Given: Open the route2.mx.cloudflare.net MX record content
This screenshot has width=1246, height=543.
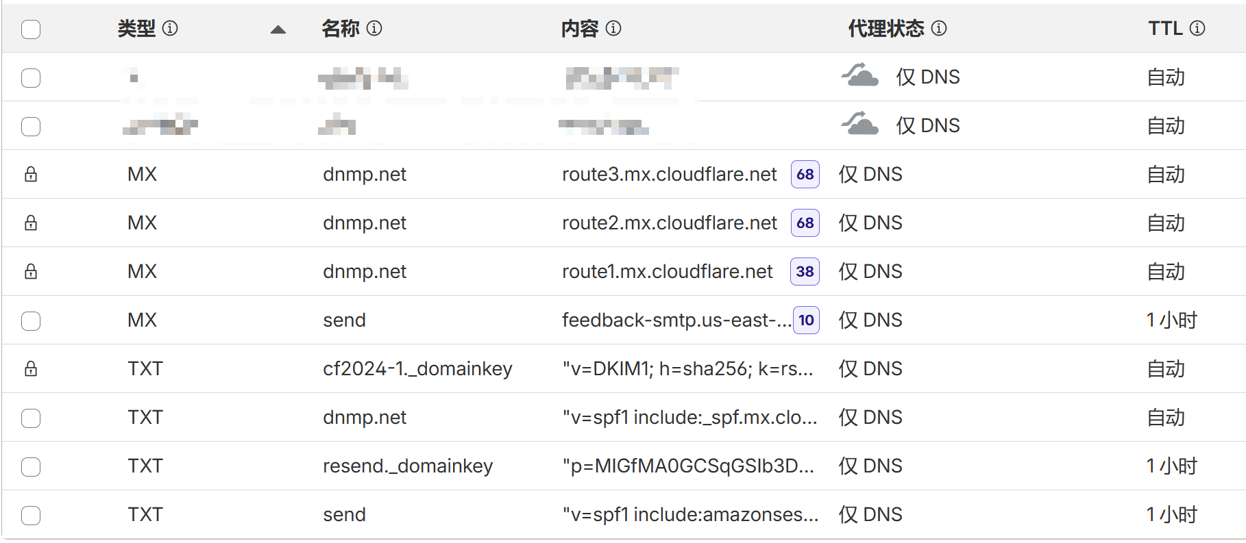Looking at the screenshot, I should click(669, 223).
